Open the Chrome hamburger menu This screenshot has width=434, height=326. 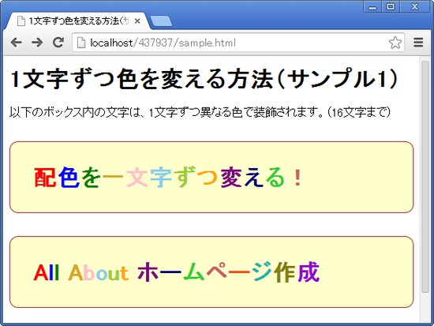[418, 43]
